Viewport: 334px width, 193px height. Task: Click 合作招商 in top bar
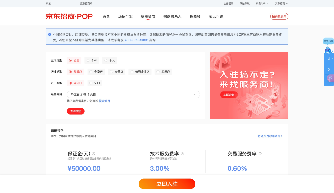(228, 4)
